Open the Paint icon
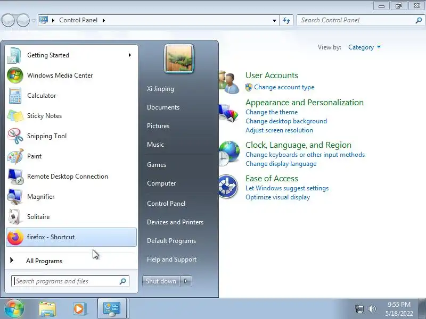Screen dimensions: 426x319 tap(15, 156)
